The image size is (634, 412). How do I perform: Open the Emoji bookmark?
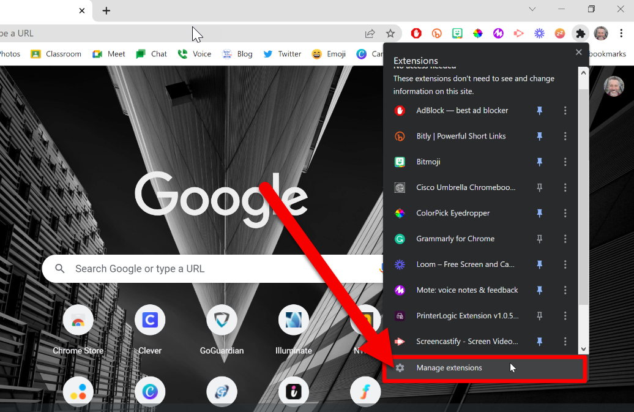pyautogui.click(x=329, y=54)
